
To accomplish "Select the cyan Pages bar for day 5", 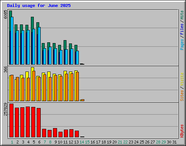I will coord(34,47).
